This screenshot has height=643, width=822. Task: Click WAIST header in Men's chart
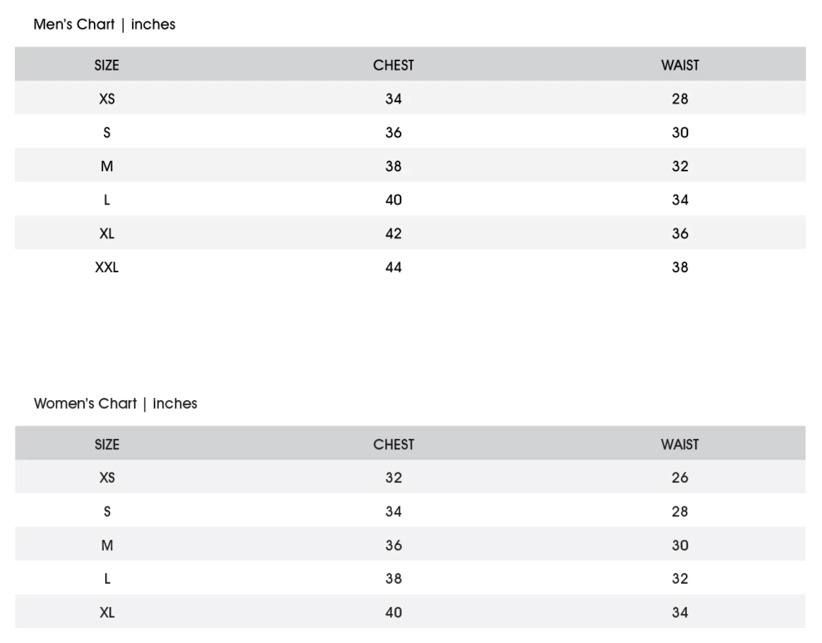coord(680,65)
